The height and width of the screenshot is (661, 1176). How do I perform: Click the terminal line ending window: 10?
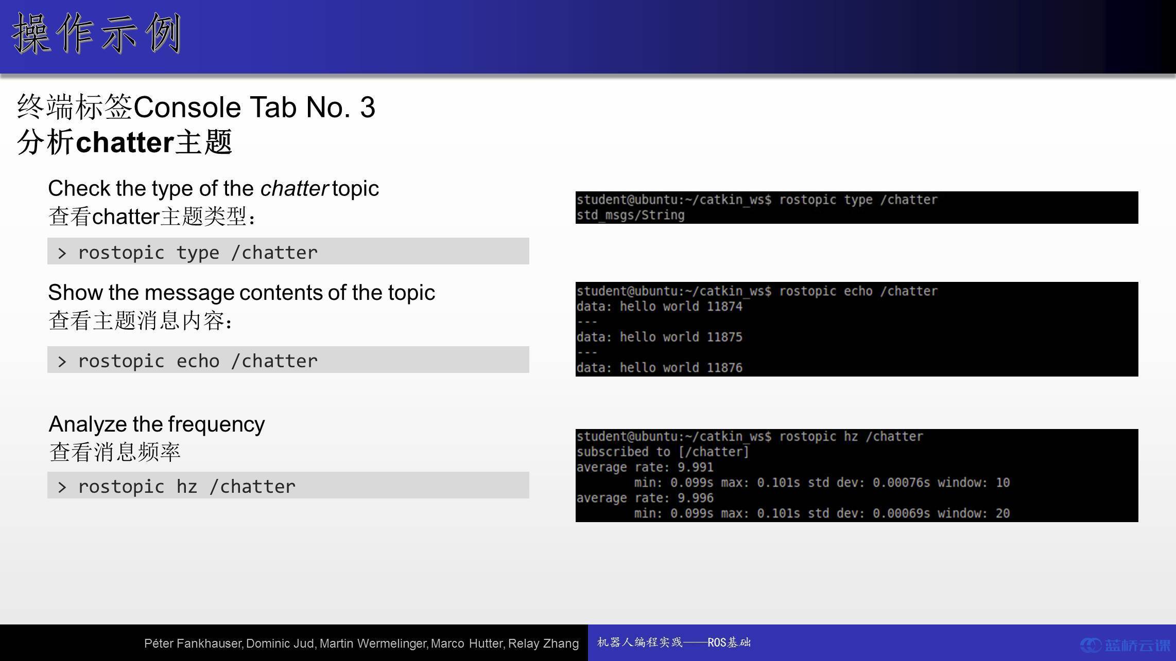822,483
